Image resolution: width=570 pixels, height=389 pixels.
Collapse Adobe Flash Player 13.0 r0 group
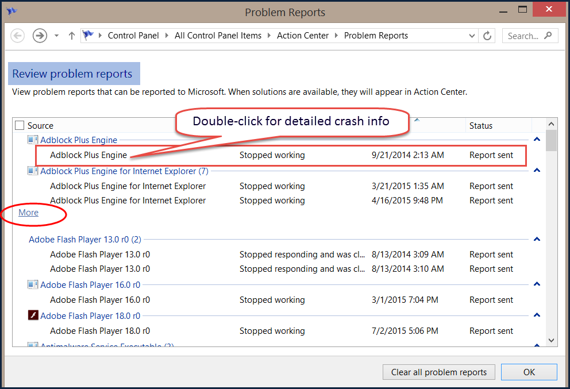537,239
